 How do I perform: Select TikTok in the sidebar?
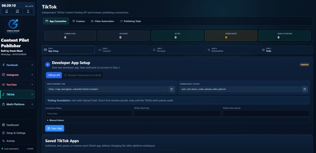click(17, 94)
